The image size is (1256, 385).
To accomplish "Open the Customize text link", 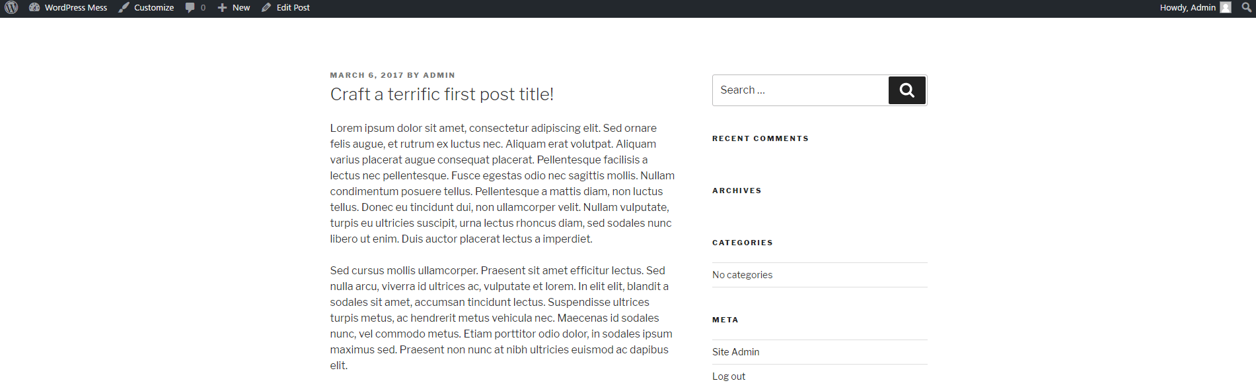I will (154, 8).
